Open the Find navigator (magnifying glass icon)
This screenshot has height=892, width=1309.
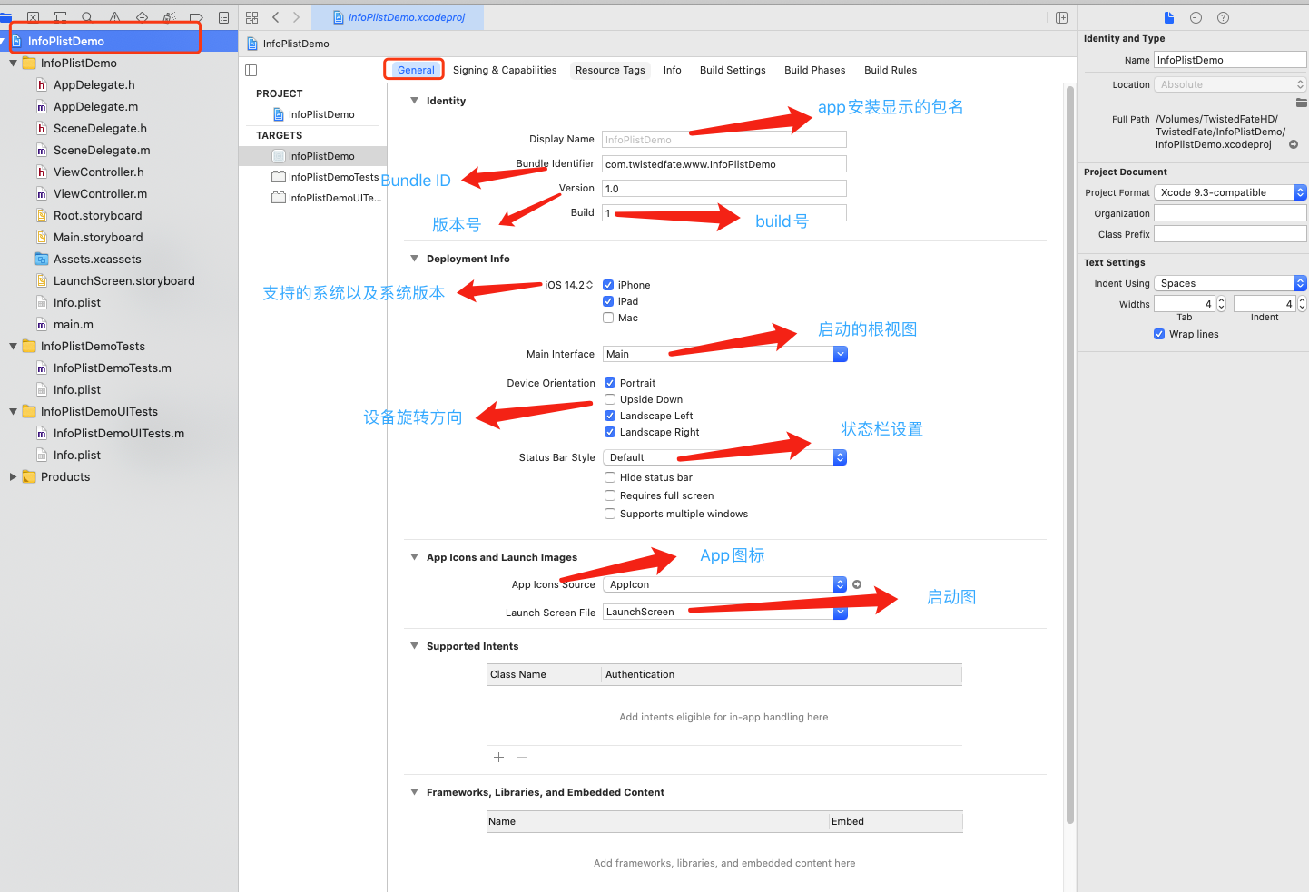[87, 17]
